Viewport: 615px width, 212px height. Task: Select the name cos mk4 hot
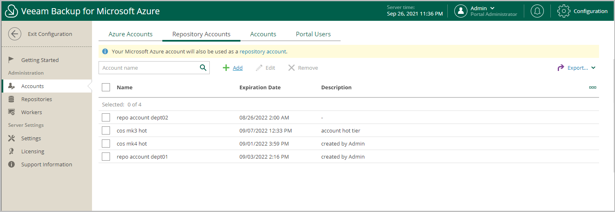tap(132, 144)
